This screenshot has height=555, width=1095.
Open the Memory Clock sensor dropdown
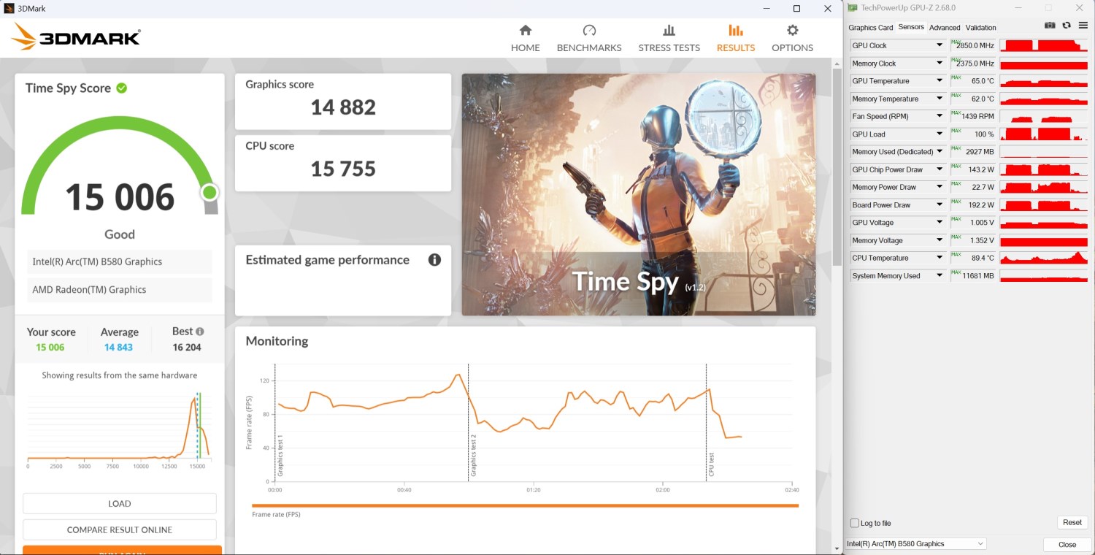point(940,64)
